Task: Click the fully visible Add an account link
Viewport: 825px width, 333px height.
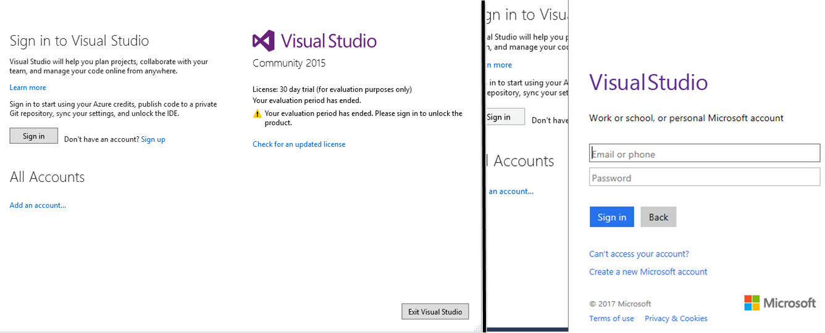Action: [38, 205]
